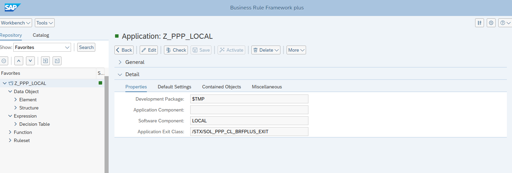Open the help question-mark menu
The width and height of the screenshot is (512, 173).
click(x=505, y=23)
